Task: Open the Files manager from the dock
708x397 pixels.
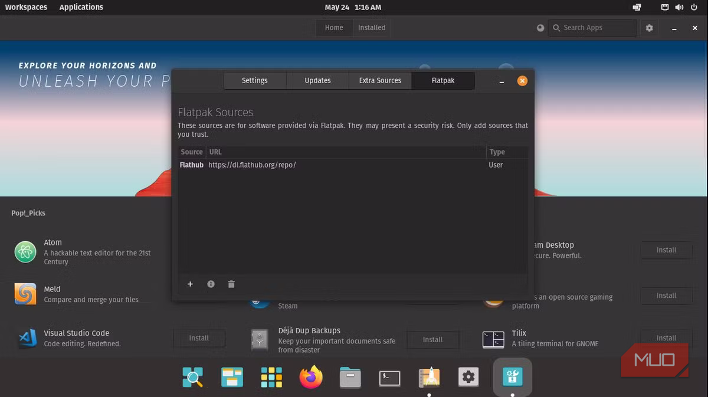Action: pos(350,377)
